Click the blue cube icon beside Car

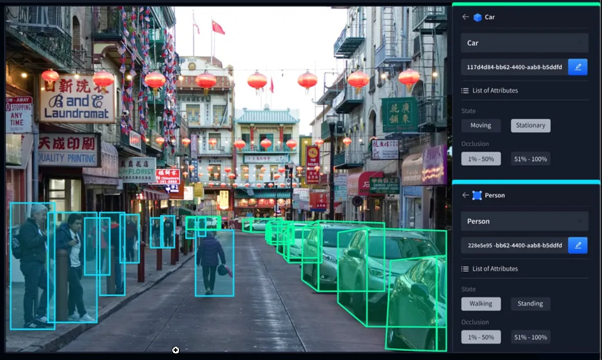click(477, 17)
